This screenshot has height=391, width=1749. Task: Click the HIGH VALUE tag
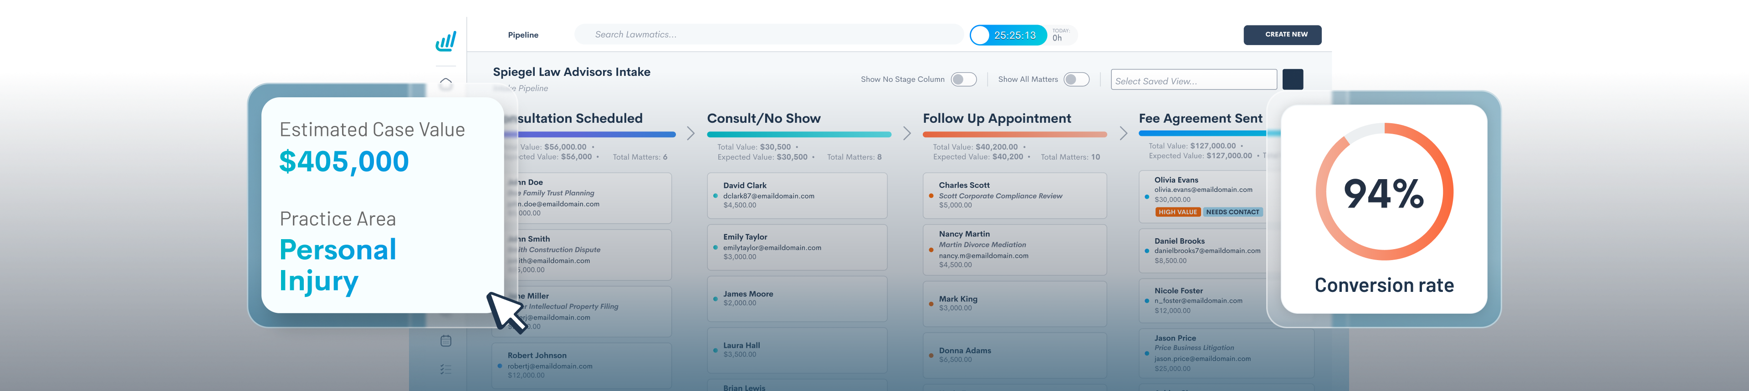(1177, 212)
